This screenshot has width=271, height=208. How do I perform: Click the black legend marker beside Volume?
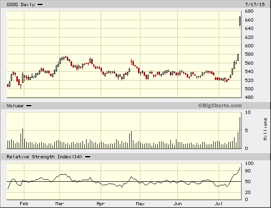point(29,106)
